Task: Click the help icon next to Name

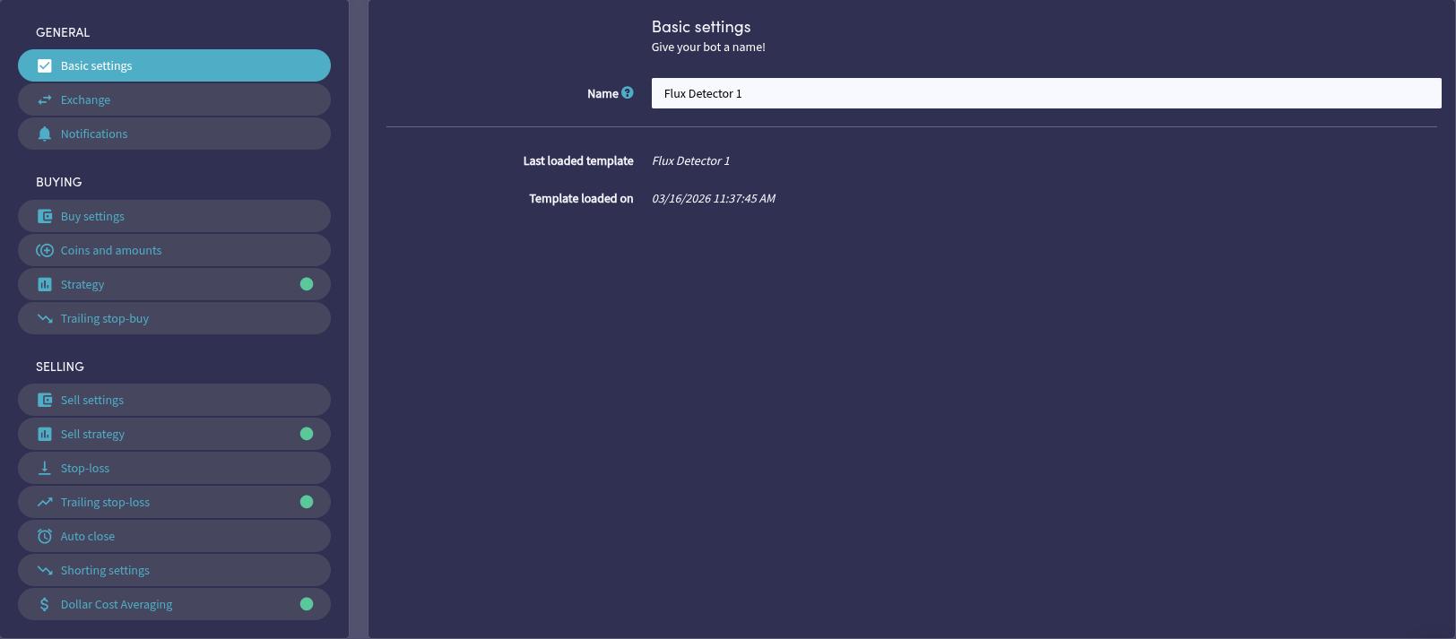Action: click(628, 92)
